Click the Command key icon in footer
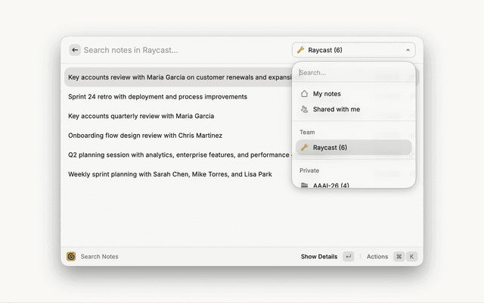Image resolution: width=484 pixels, height=303 pixels. tap(399, 256)
